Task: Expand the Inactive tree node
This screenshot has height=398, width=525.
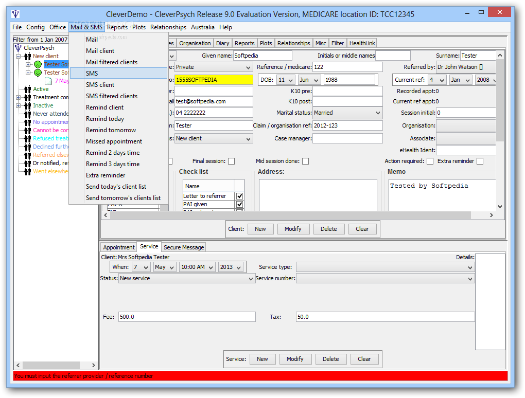Action: coord(19,106)
